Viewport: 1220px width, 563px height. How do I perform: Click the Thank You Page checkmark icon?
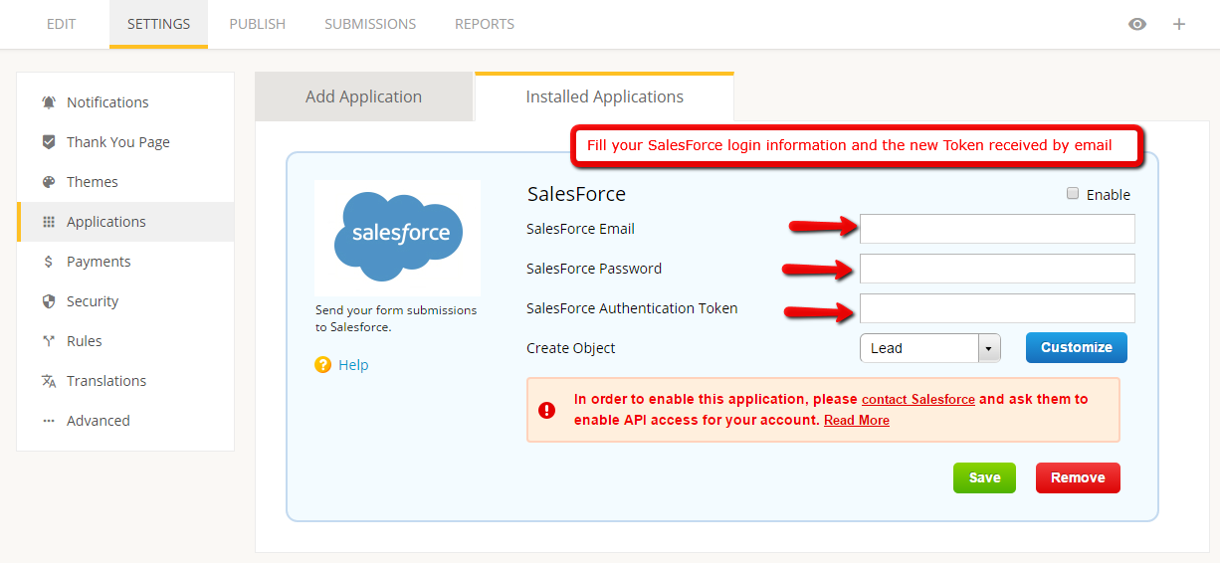click(x=49, y=142)
